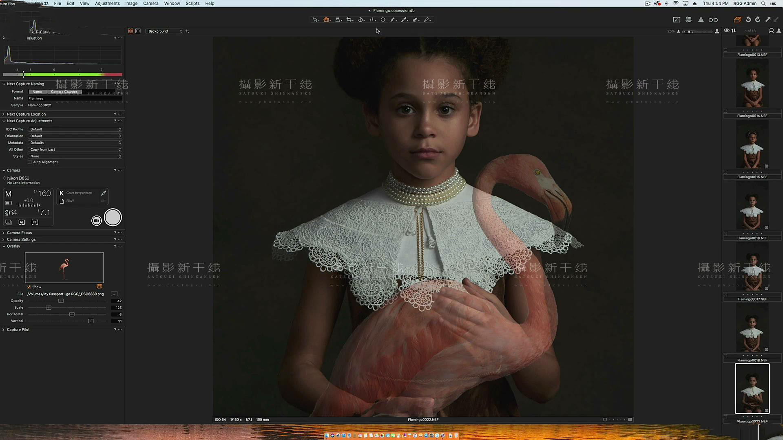Switch viewer to multi-view grid icon
The image size is (783, 440).
pyautogui.click(x=130, y=31)
